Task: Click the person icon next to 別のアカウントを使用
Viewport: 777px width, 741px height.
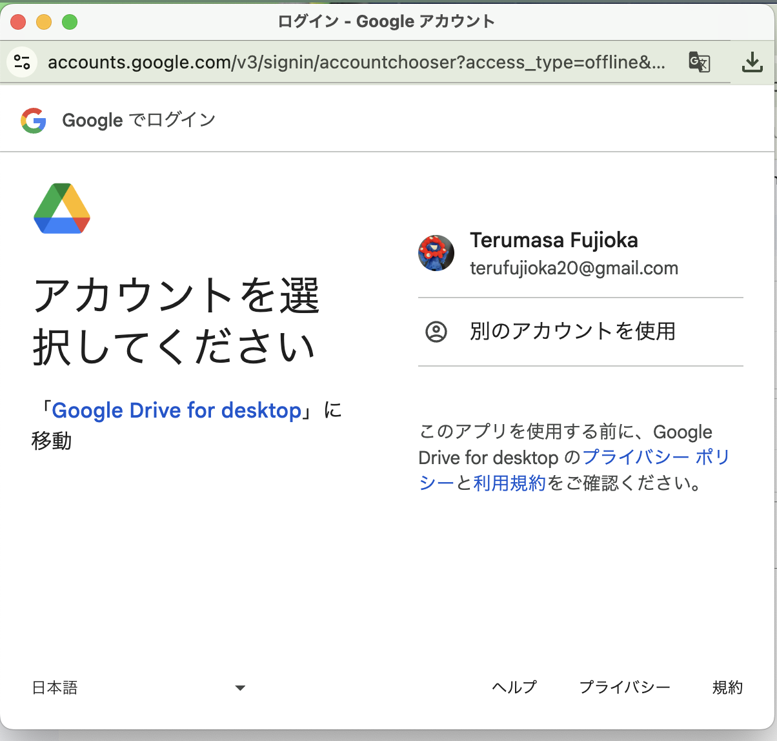Action: [438, 332]
